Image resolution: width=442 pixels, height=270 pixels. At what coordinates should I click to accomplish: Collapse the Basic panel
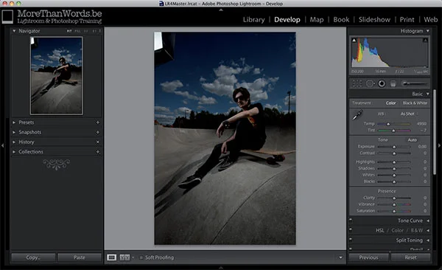[x=428, y=94]
